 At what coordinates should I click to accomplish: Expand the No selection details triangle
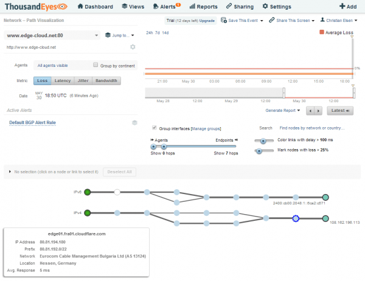10,172
